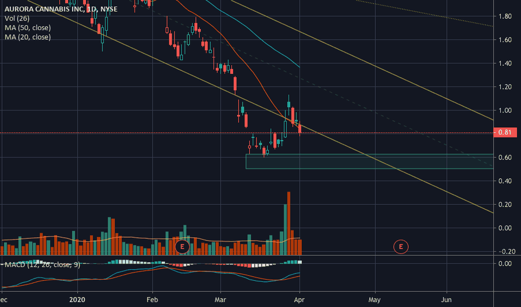Select the MA (20, close) indicator label
Screen dimensions: 521x307
[27, 37]
